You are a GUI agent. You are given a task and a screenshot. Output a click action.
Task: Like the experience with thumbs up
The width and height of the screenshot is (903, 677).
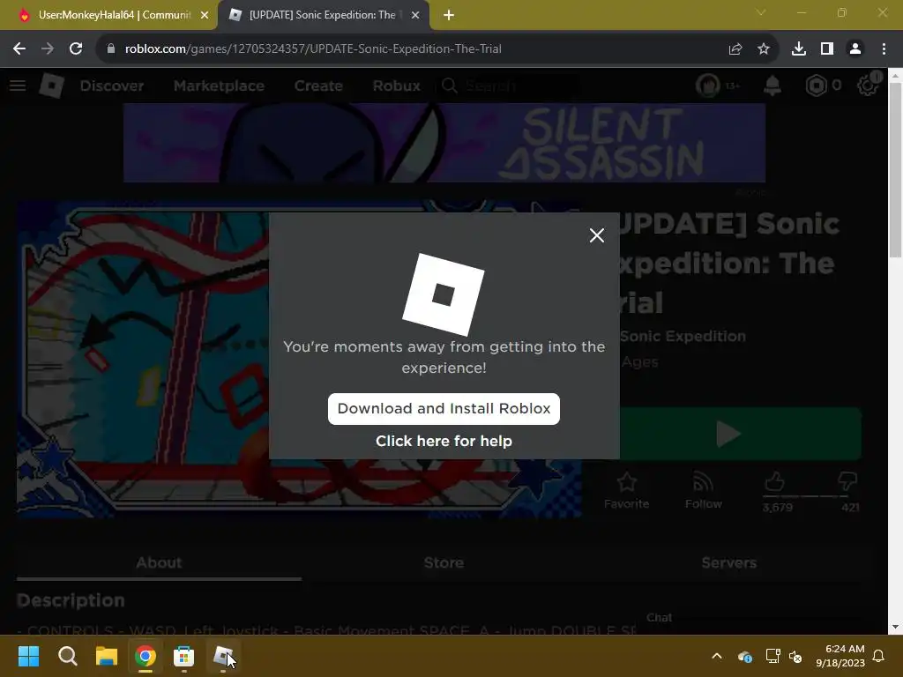pyautogui.click(x=774, y=481)
